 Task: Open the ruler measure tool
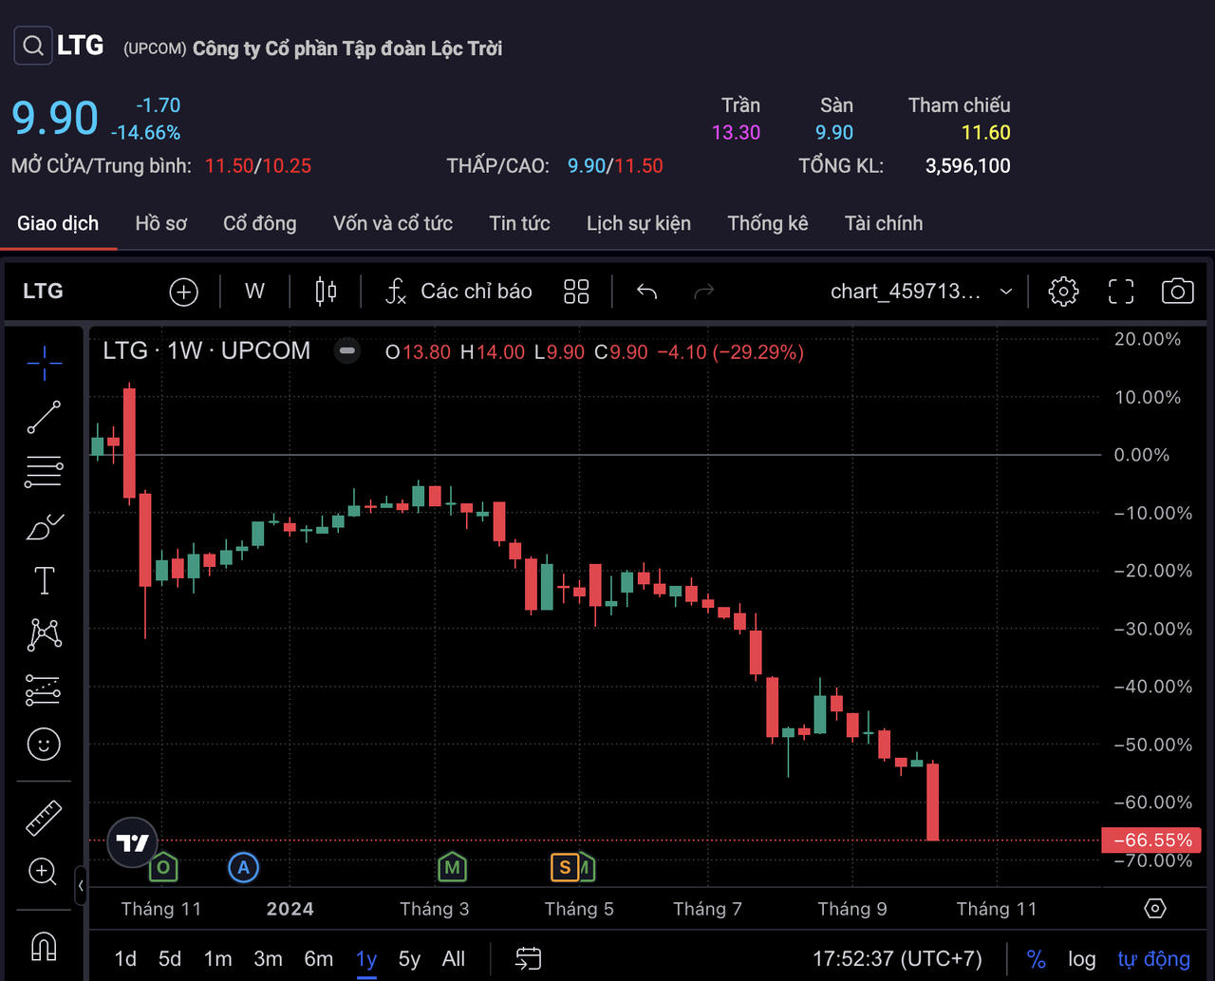click(x=44, y=818)
